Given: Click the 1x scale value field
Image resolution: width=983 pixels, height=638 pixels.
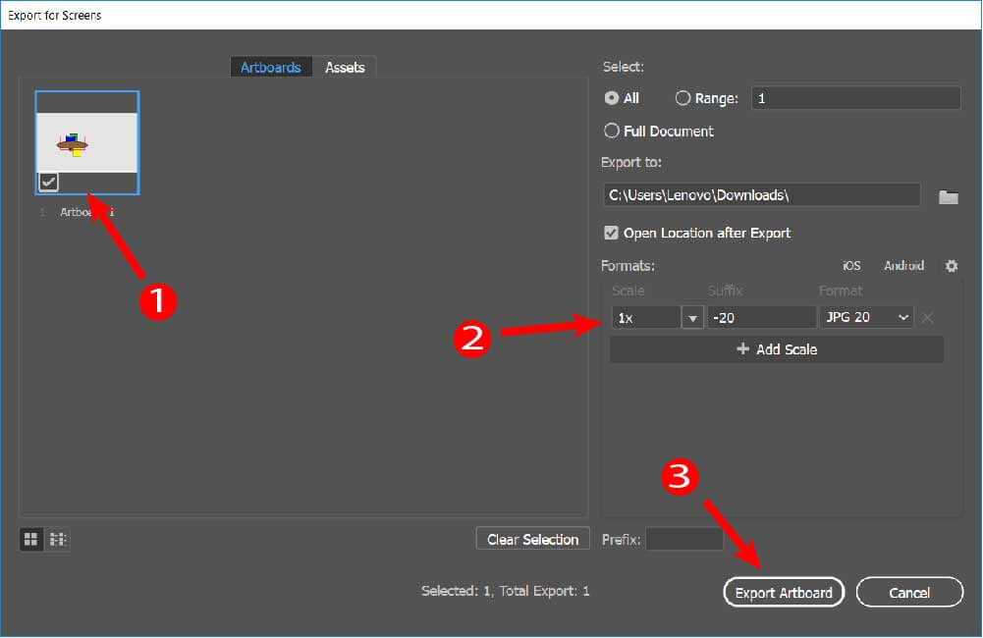Looking at the screenshot, I should (646, 318).
